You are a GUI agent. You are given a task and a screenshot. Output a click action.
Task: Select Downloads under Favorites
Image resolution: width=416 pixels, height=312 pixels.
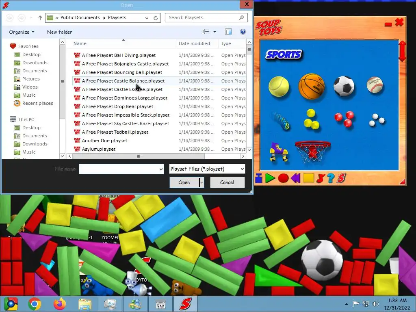[35, 63]
